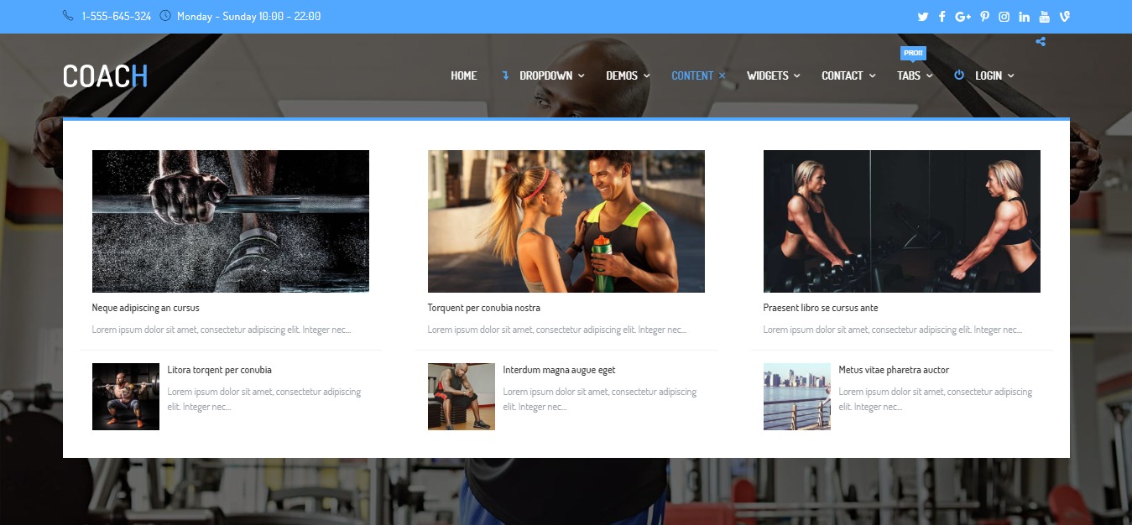This screenshot has width=1132, height=525.
Task: Click the COACH logo
Action: click(x=105, y=75)
